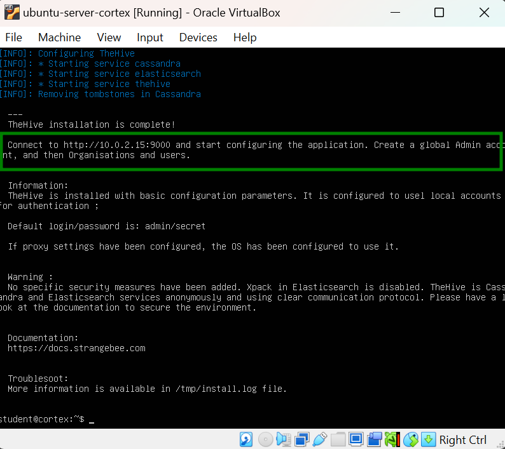Click the window resize grip at bottom corner
Viewport: 505px width, 449px height.
pos(501,445)
